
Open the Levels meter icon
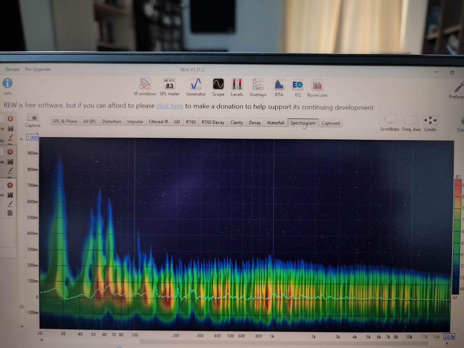[x=237, y=85]
